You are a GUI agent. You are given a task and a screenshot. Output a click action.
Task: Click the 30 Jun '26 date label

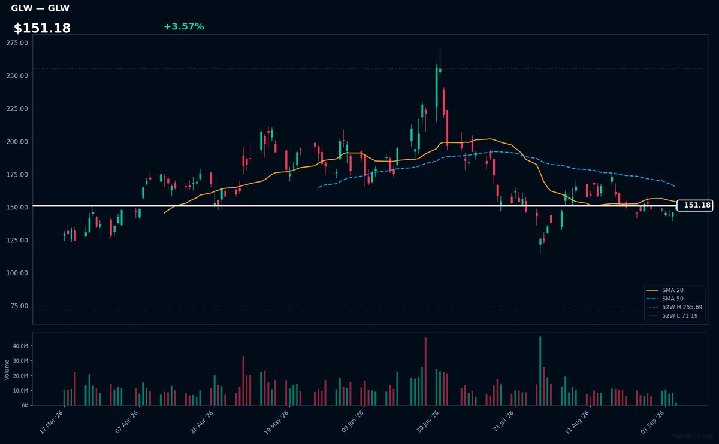click(x=428, y=423)
